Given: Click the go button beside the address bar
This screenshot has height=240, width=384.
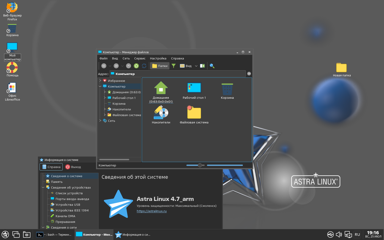Looking at the screenshot, I should click(249, 74).
